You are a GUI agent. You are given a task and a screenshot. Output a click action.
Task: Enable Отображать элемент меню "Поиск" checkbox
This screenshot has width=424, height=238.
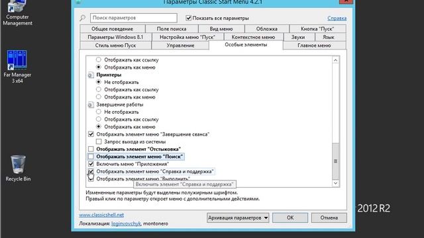point(91,157)
